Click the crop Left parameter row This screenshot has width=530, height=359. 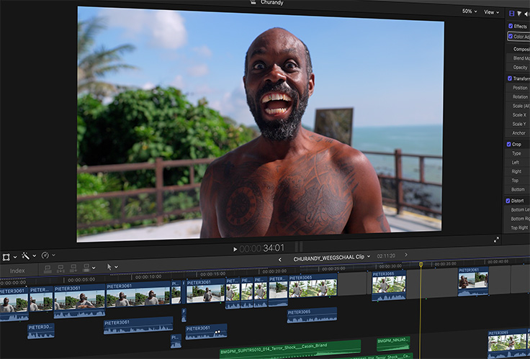click(517, 163)
